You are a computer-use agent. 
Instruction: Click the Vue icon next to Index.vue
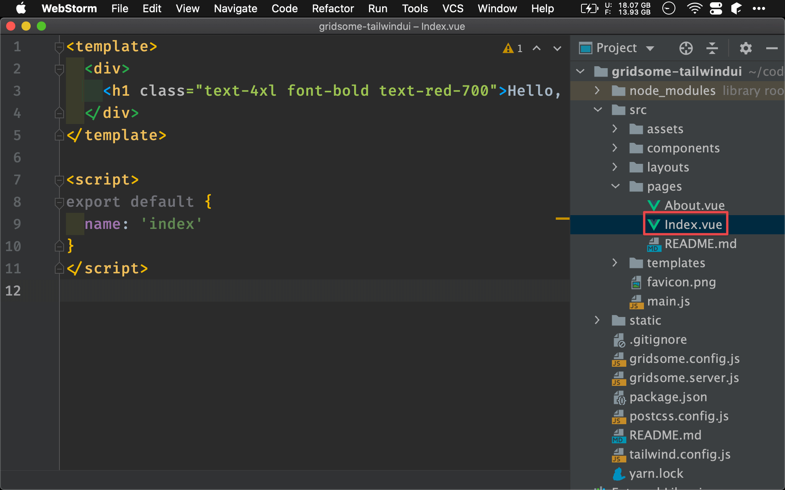[x=654, y=225]
